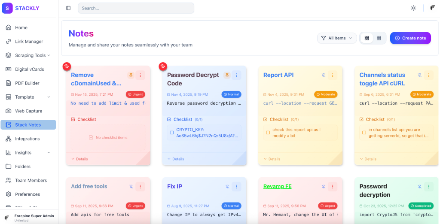440x224 pixels.
Task: Pin the Report API note
Action: 323,75
